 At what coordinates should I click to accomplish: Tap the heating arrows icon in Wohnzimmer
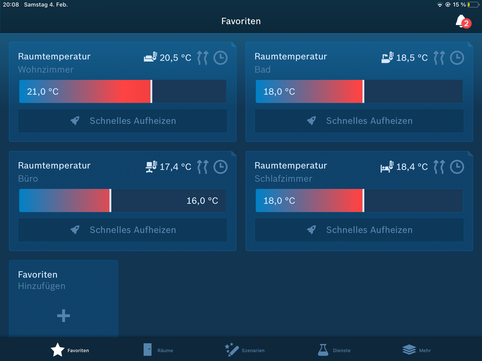click(203, 58)
